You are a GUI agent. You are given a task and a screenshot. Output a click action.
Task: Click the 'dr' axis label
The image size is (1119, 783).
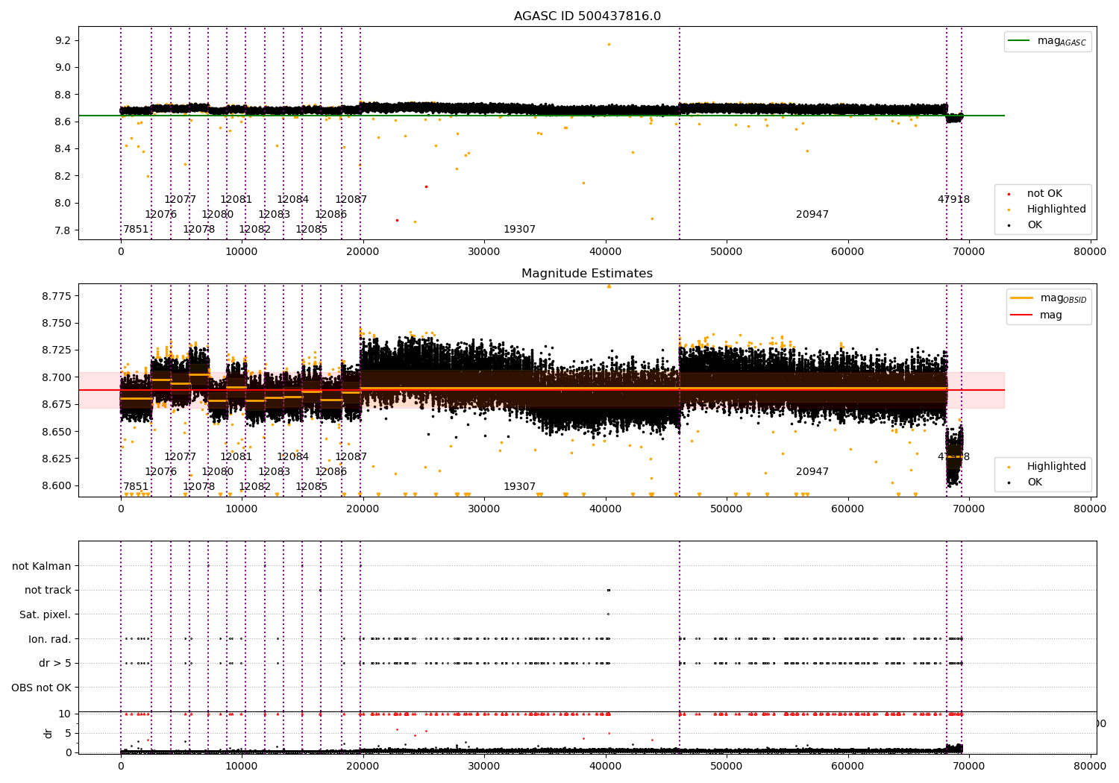48,733
